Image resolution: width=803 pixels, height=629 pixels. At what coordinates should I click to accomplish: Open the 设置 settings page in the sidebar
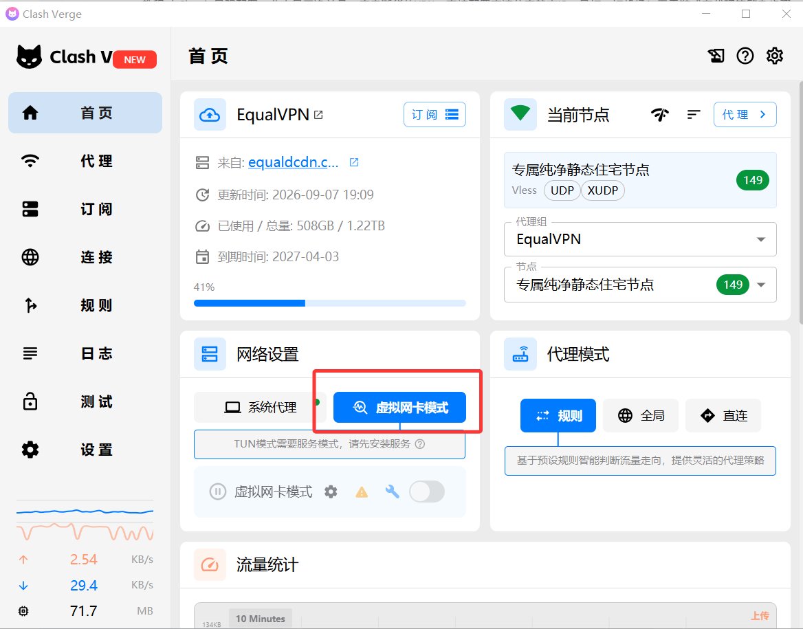pyautogui.click(x=85, y=450)
